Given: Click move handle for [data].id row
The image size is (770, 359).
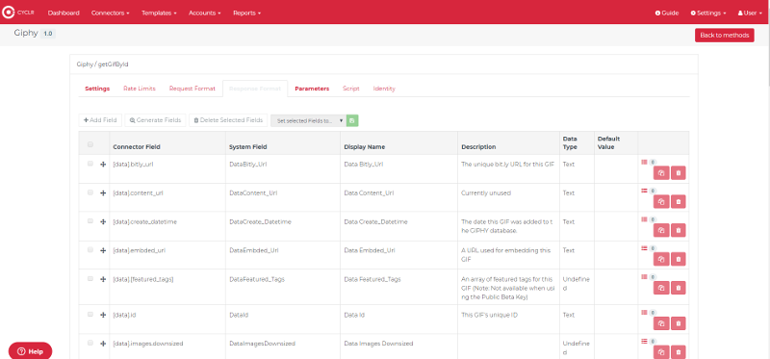Looking at the screenshot, I should click(x=103, y=315).
